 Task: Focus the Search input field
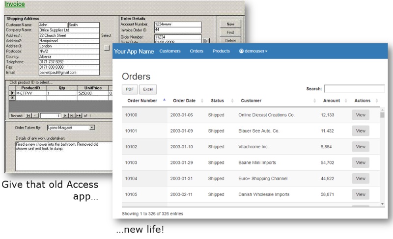click(x=354, y=89)
